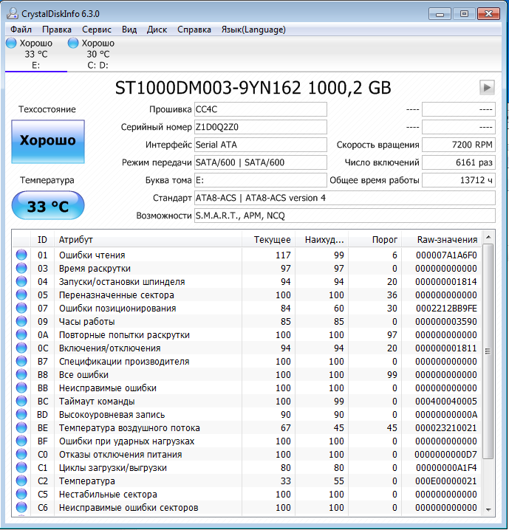
Task: Click the Текущее column header
Action: point(268,239)
